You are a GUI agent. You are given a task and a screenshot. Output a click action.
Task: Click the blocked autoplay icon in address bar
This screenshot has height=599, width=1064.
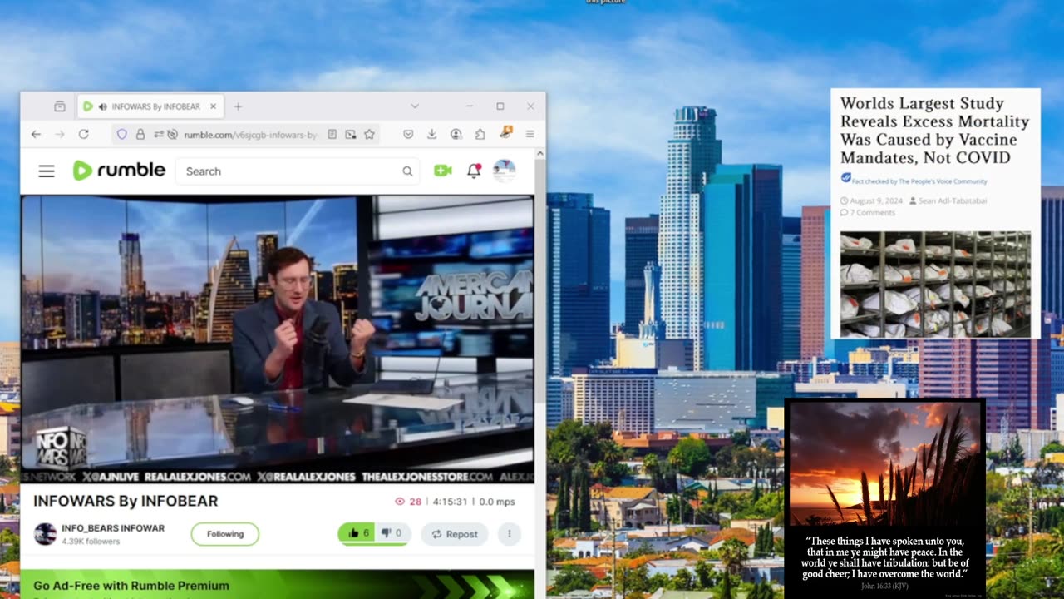pyautogui.click(x=172, y=134)
